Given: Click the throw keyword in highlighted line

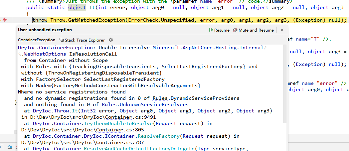Looking at the screenshot, I should tap(40, 20).
